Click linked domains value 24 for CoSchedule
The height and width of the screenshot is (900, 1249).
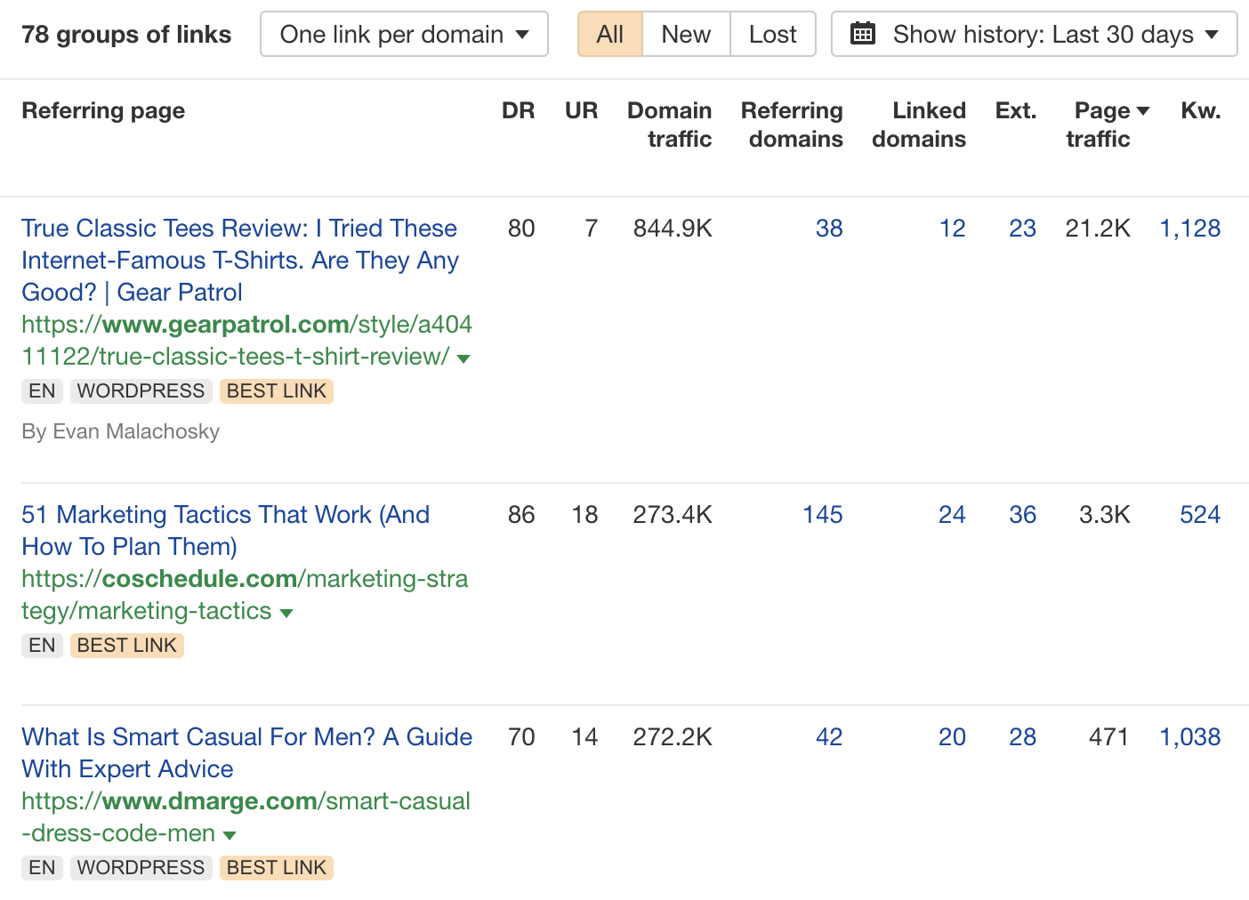click(951, 515)
